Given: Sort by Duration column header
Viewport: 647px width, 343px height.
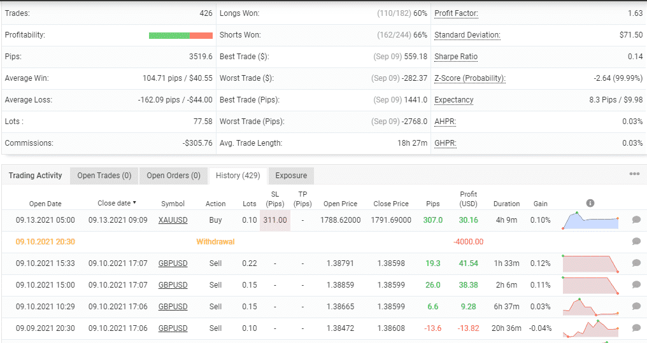Looking at the screenshot, I should coord(507,204).
